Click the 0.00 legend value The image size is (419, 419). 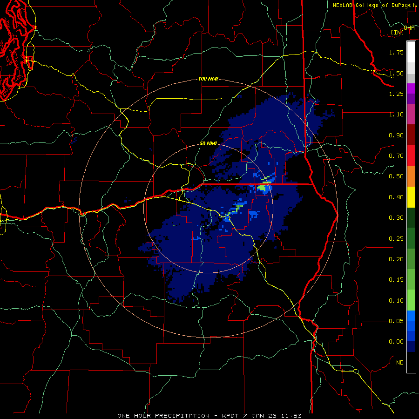point(396,342)
